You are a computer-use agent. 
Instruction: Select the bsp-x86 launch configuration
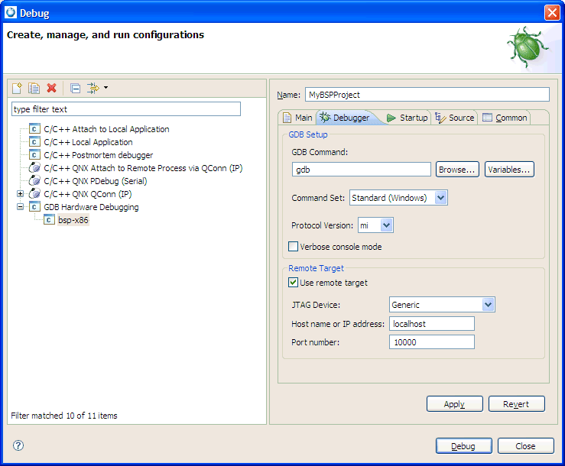(73, 220)
